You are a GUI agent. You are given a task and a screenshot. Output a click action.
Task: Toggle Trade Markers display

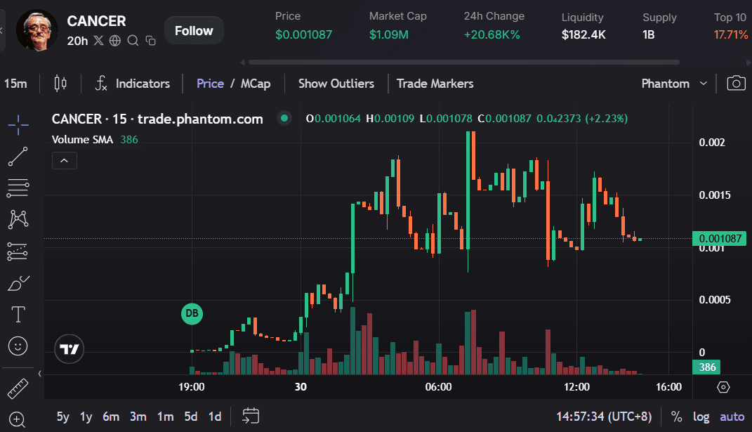click(x=435, y=83)
